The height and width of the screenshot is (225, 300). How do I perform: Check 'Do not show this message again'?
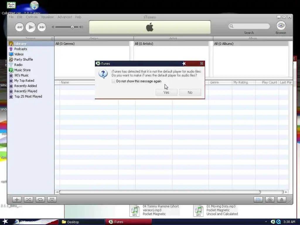point(113,81)
